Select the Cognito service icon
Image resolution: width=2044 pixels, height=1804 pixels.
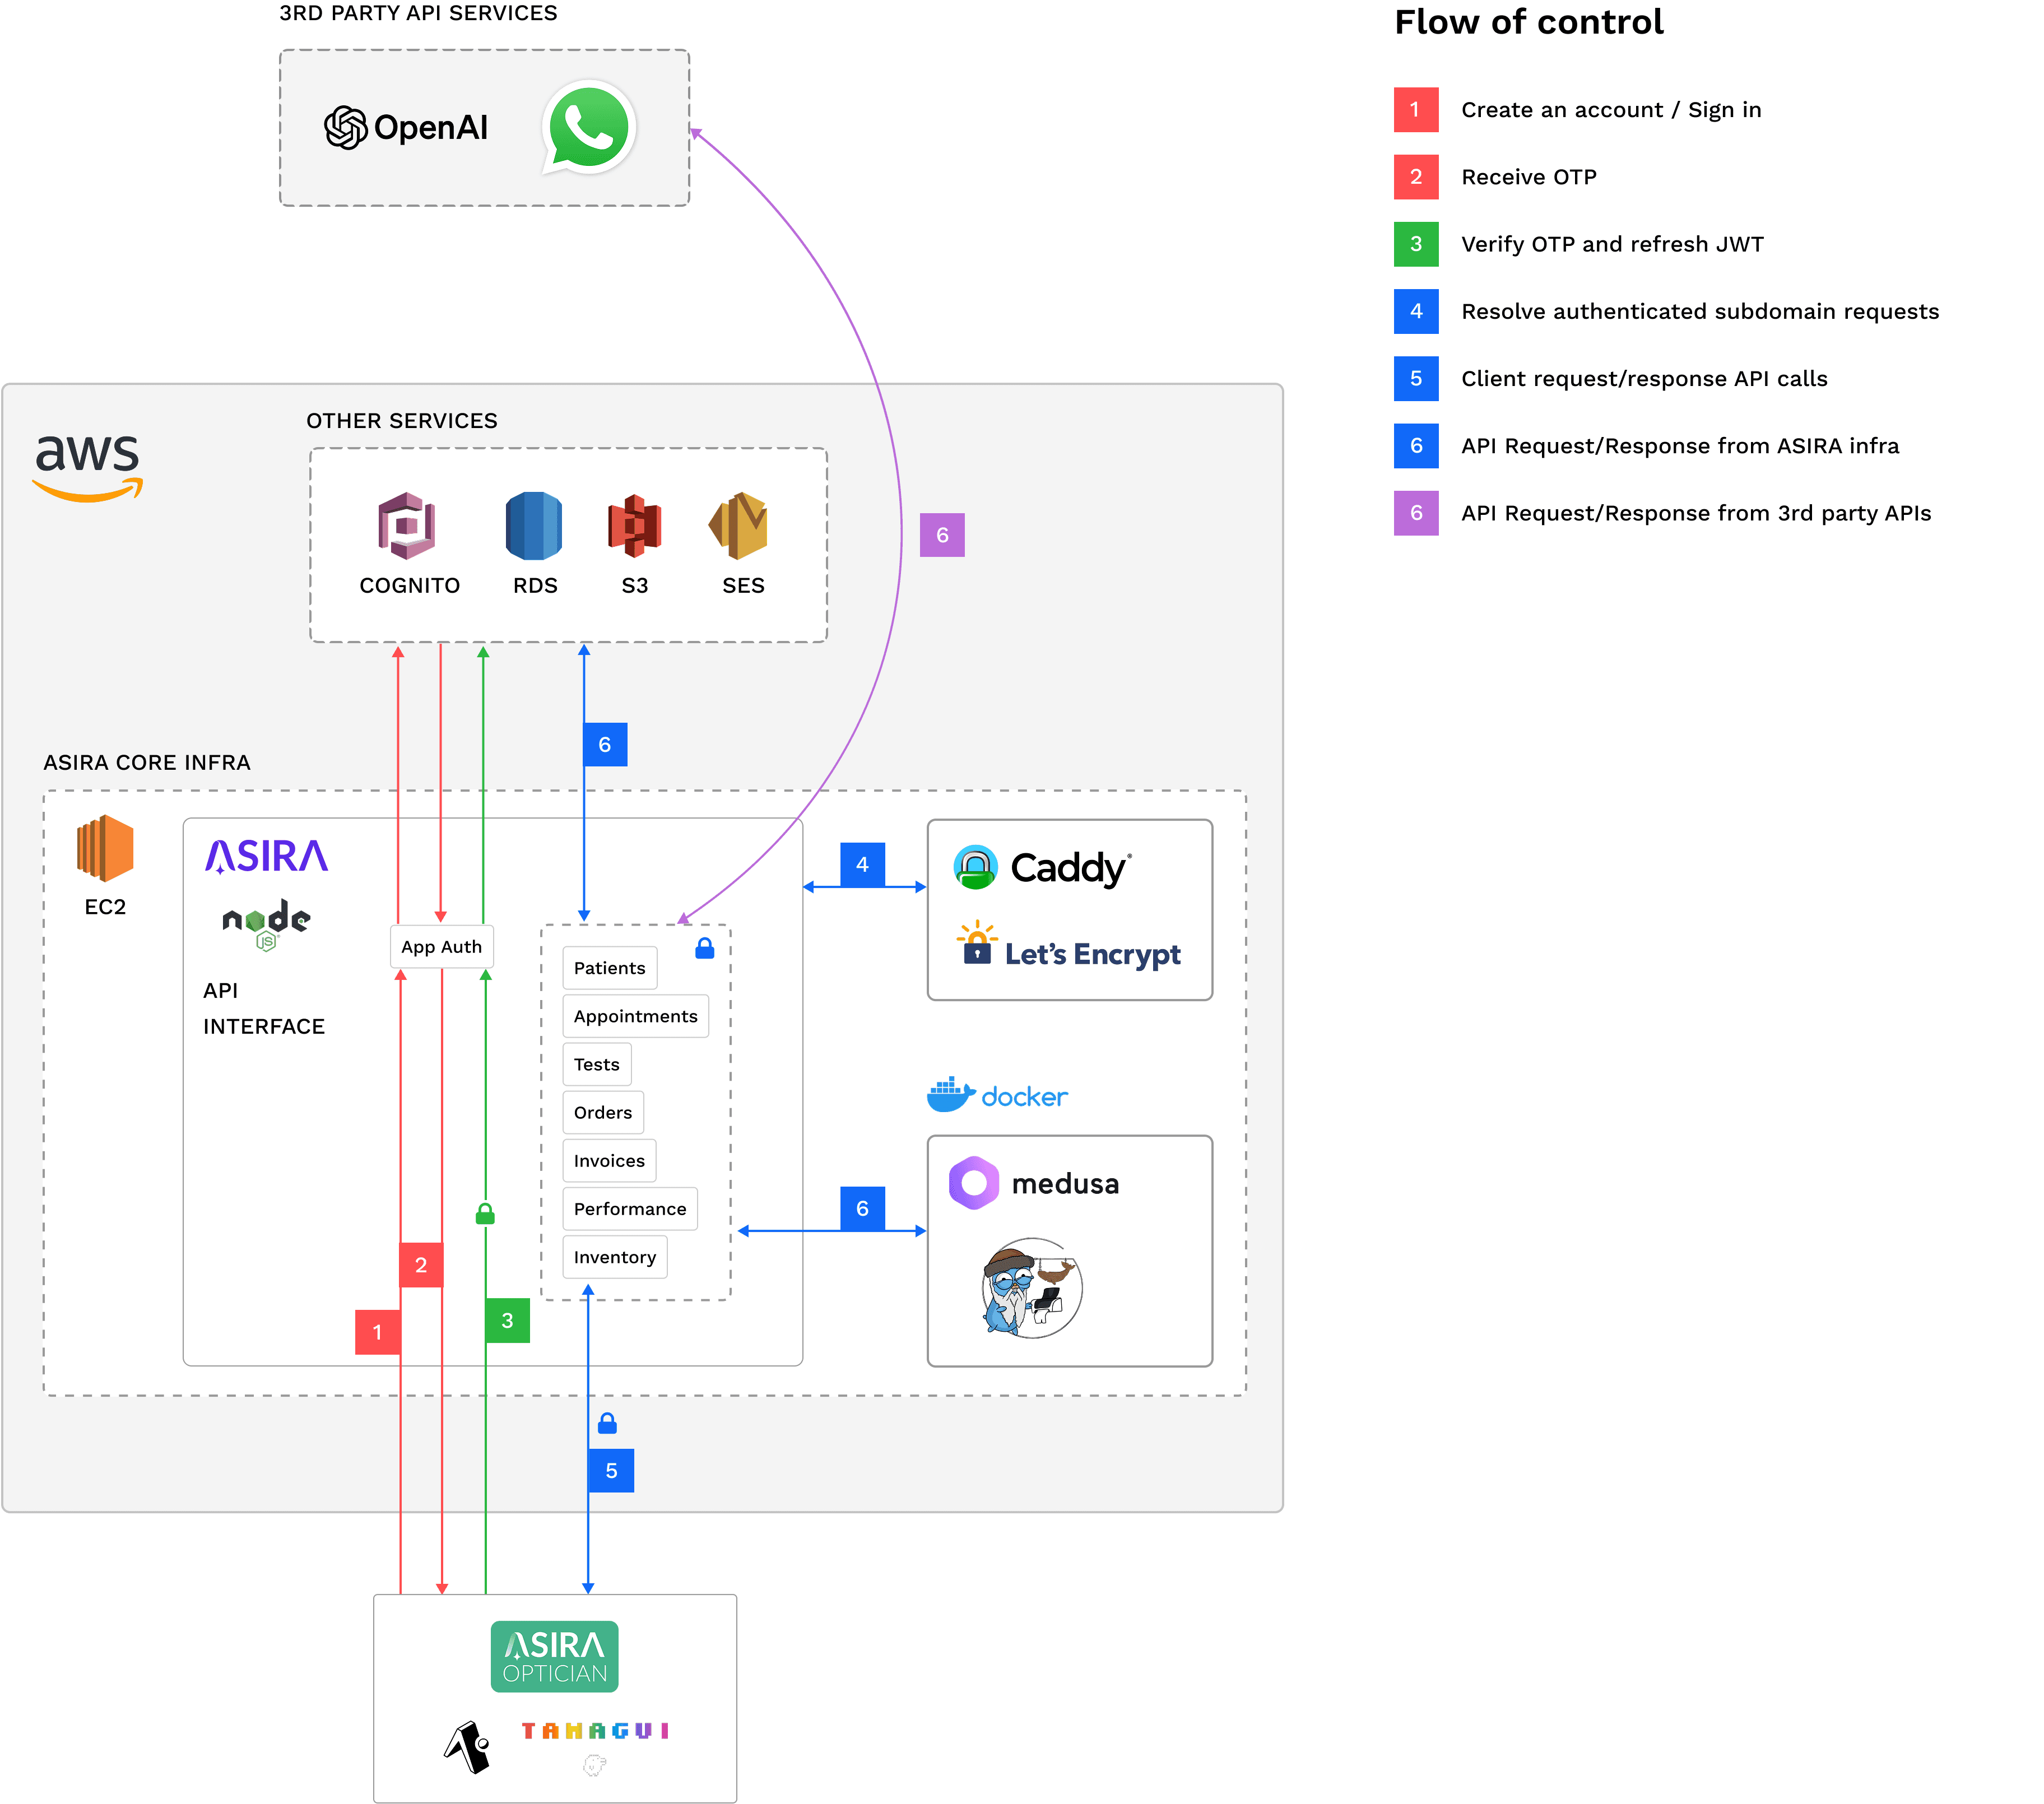click(x=406, y=525)
